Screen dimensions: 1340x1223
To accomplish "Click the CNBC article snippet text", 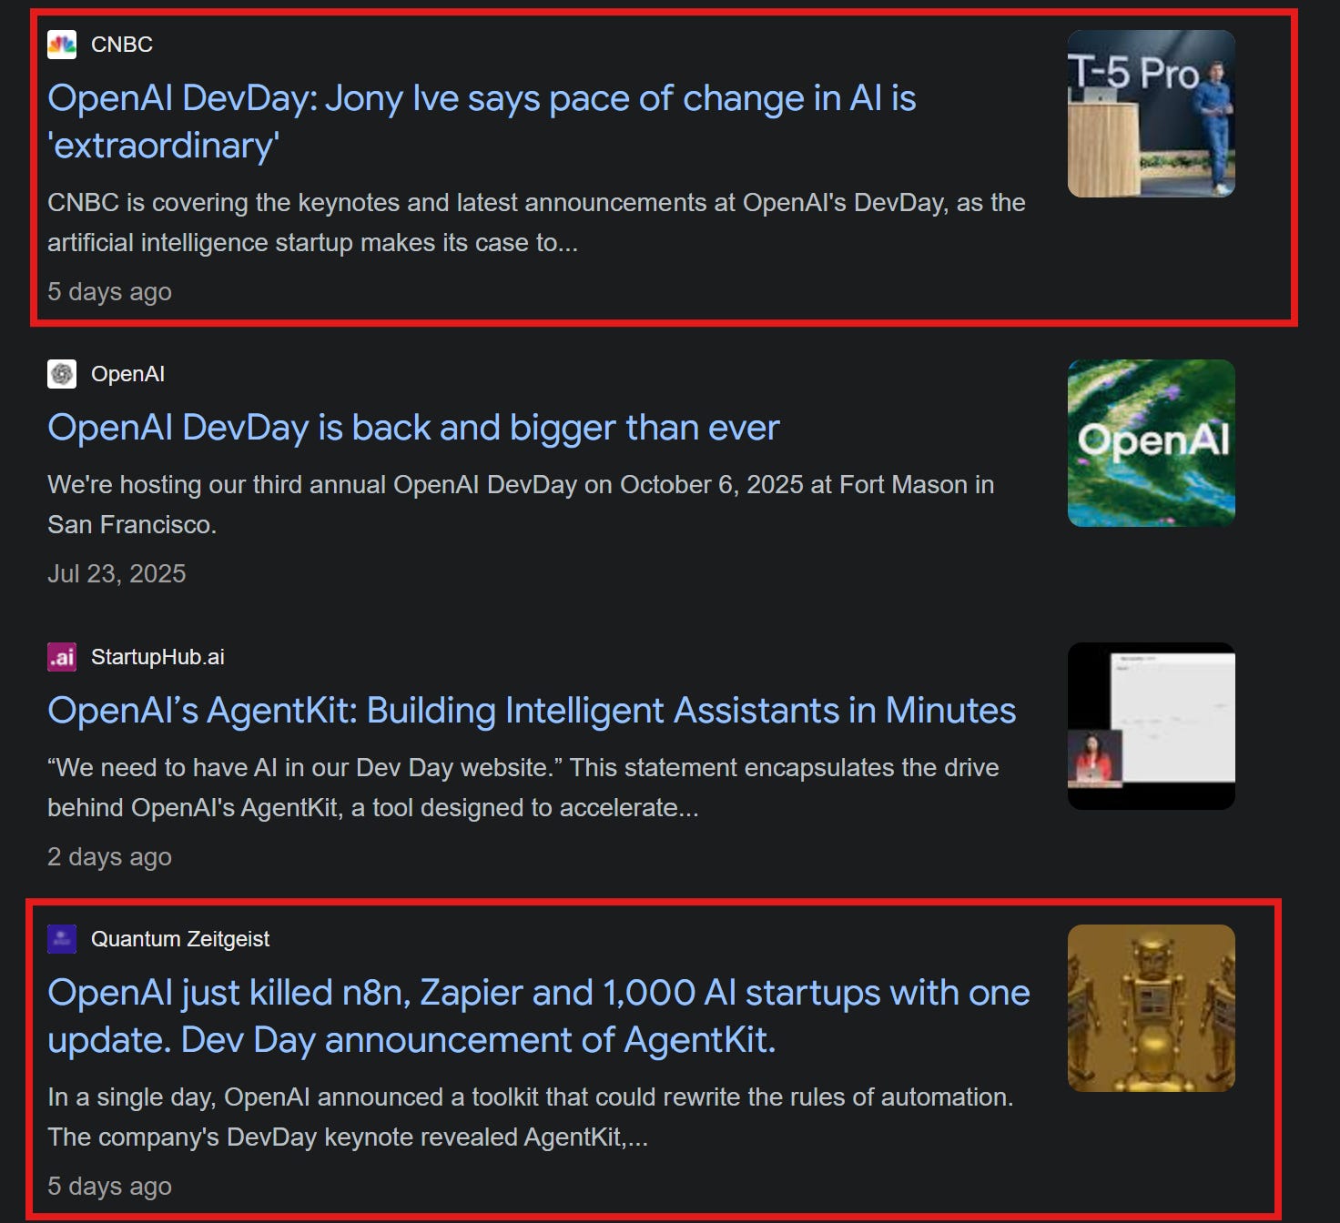I will tap(536, 222).
